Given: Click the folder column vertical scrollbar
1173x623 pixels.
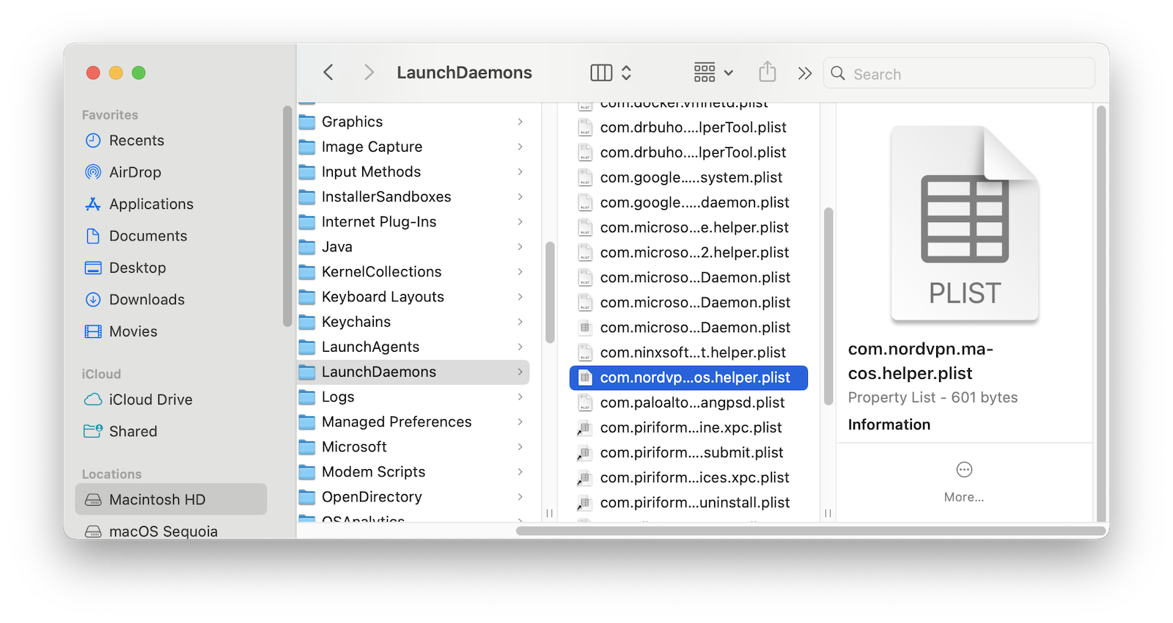Looking at the screenshot, I should coord(550,292).
